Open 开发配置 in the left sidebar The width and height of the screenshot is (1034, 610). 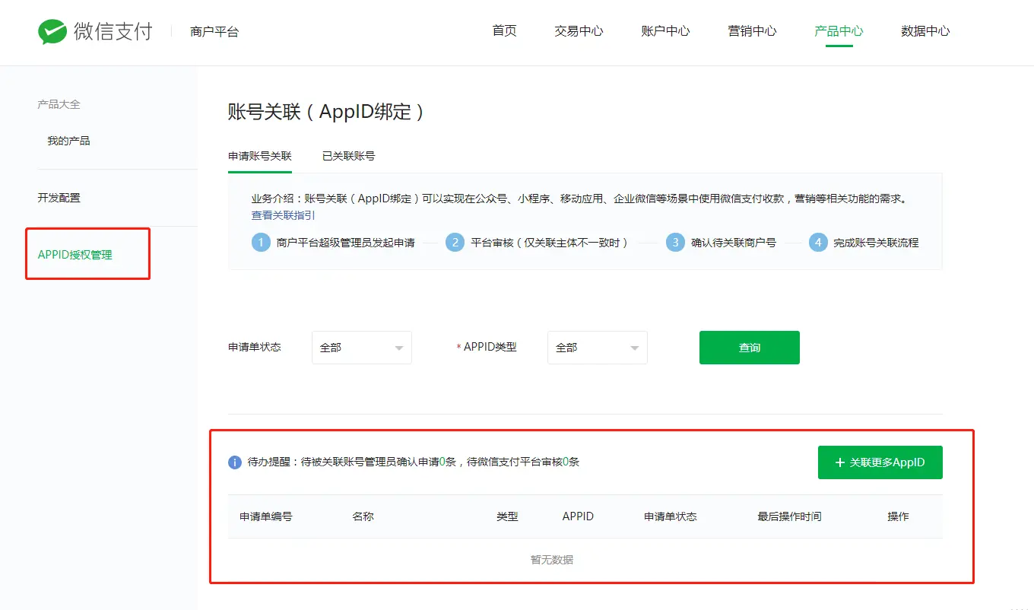click(59, 198)
